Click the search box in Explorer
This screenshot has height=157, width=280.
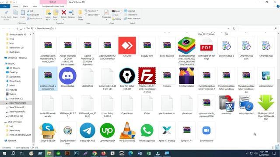click(x=258, y=28)
